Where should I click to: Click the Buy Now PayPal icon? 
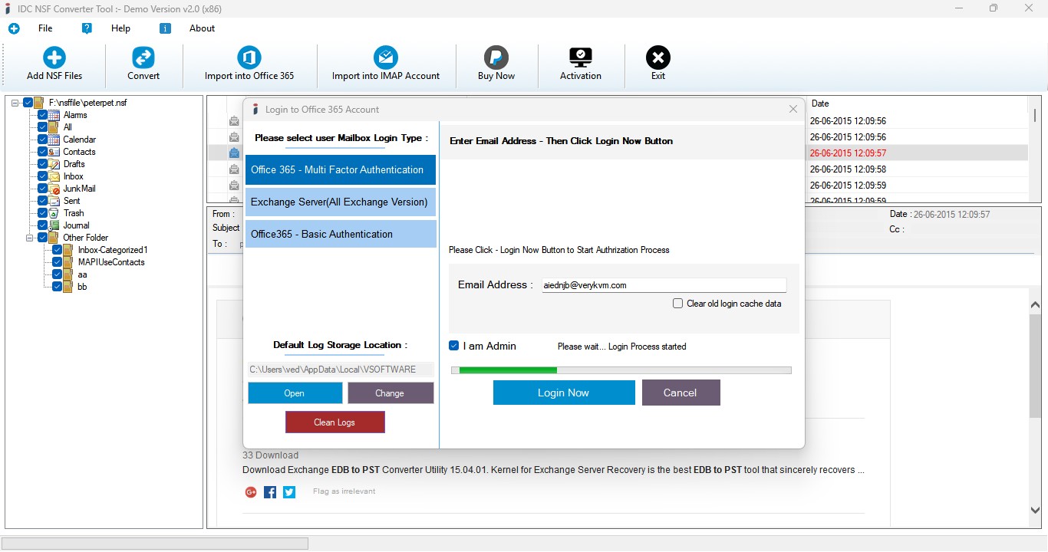(x=496, y=58)
